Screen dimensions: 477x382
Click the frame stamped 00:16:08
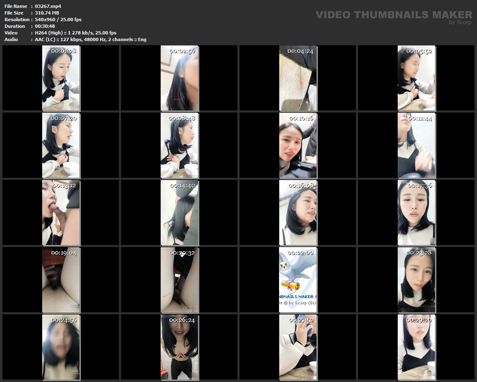point(298,213)
